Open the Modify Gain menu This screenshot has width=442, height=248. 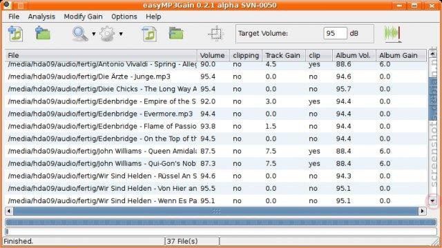(x=83, y=17)
